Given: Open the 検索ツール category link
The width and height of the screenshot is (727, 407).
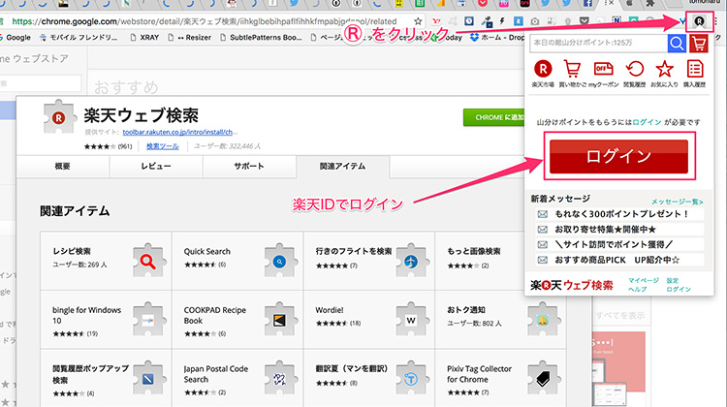Looking at the screenshot, I should click(x=162, y=146).
